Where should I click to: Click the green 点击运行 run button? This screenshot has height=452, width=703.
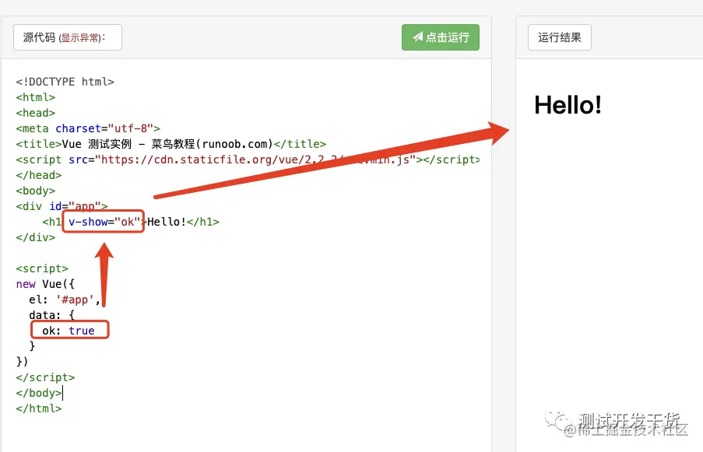tap(441, 37)
